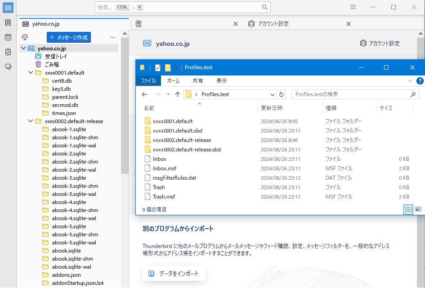425x288 pixels.
Task: Collapse the xxxx0001.default folder tree
Action: tap(31, 73)
